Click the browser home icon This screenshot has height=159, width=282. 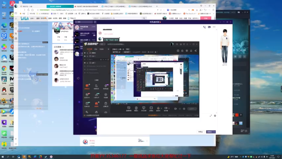(x=32, y=10)
